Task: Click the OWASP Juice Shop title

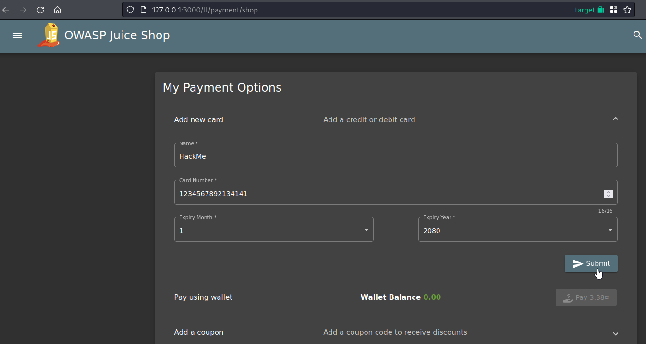Action: pos(117,36)
